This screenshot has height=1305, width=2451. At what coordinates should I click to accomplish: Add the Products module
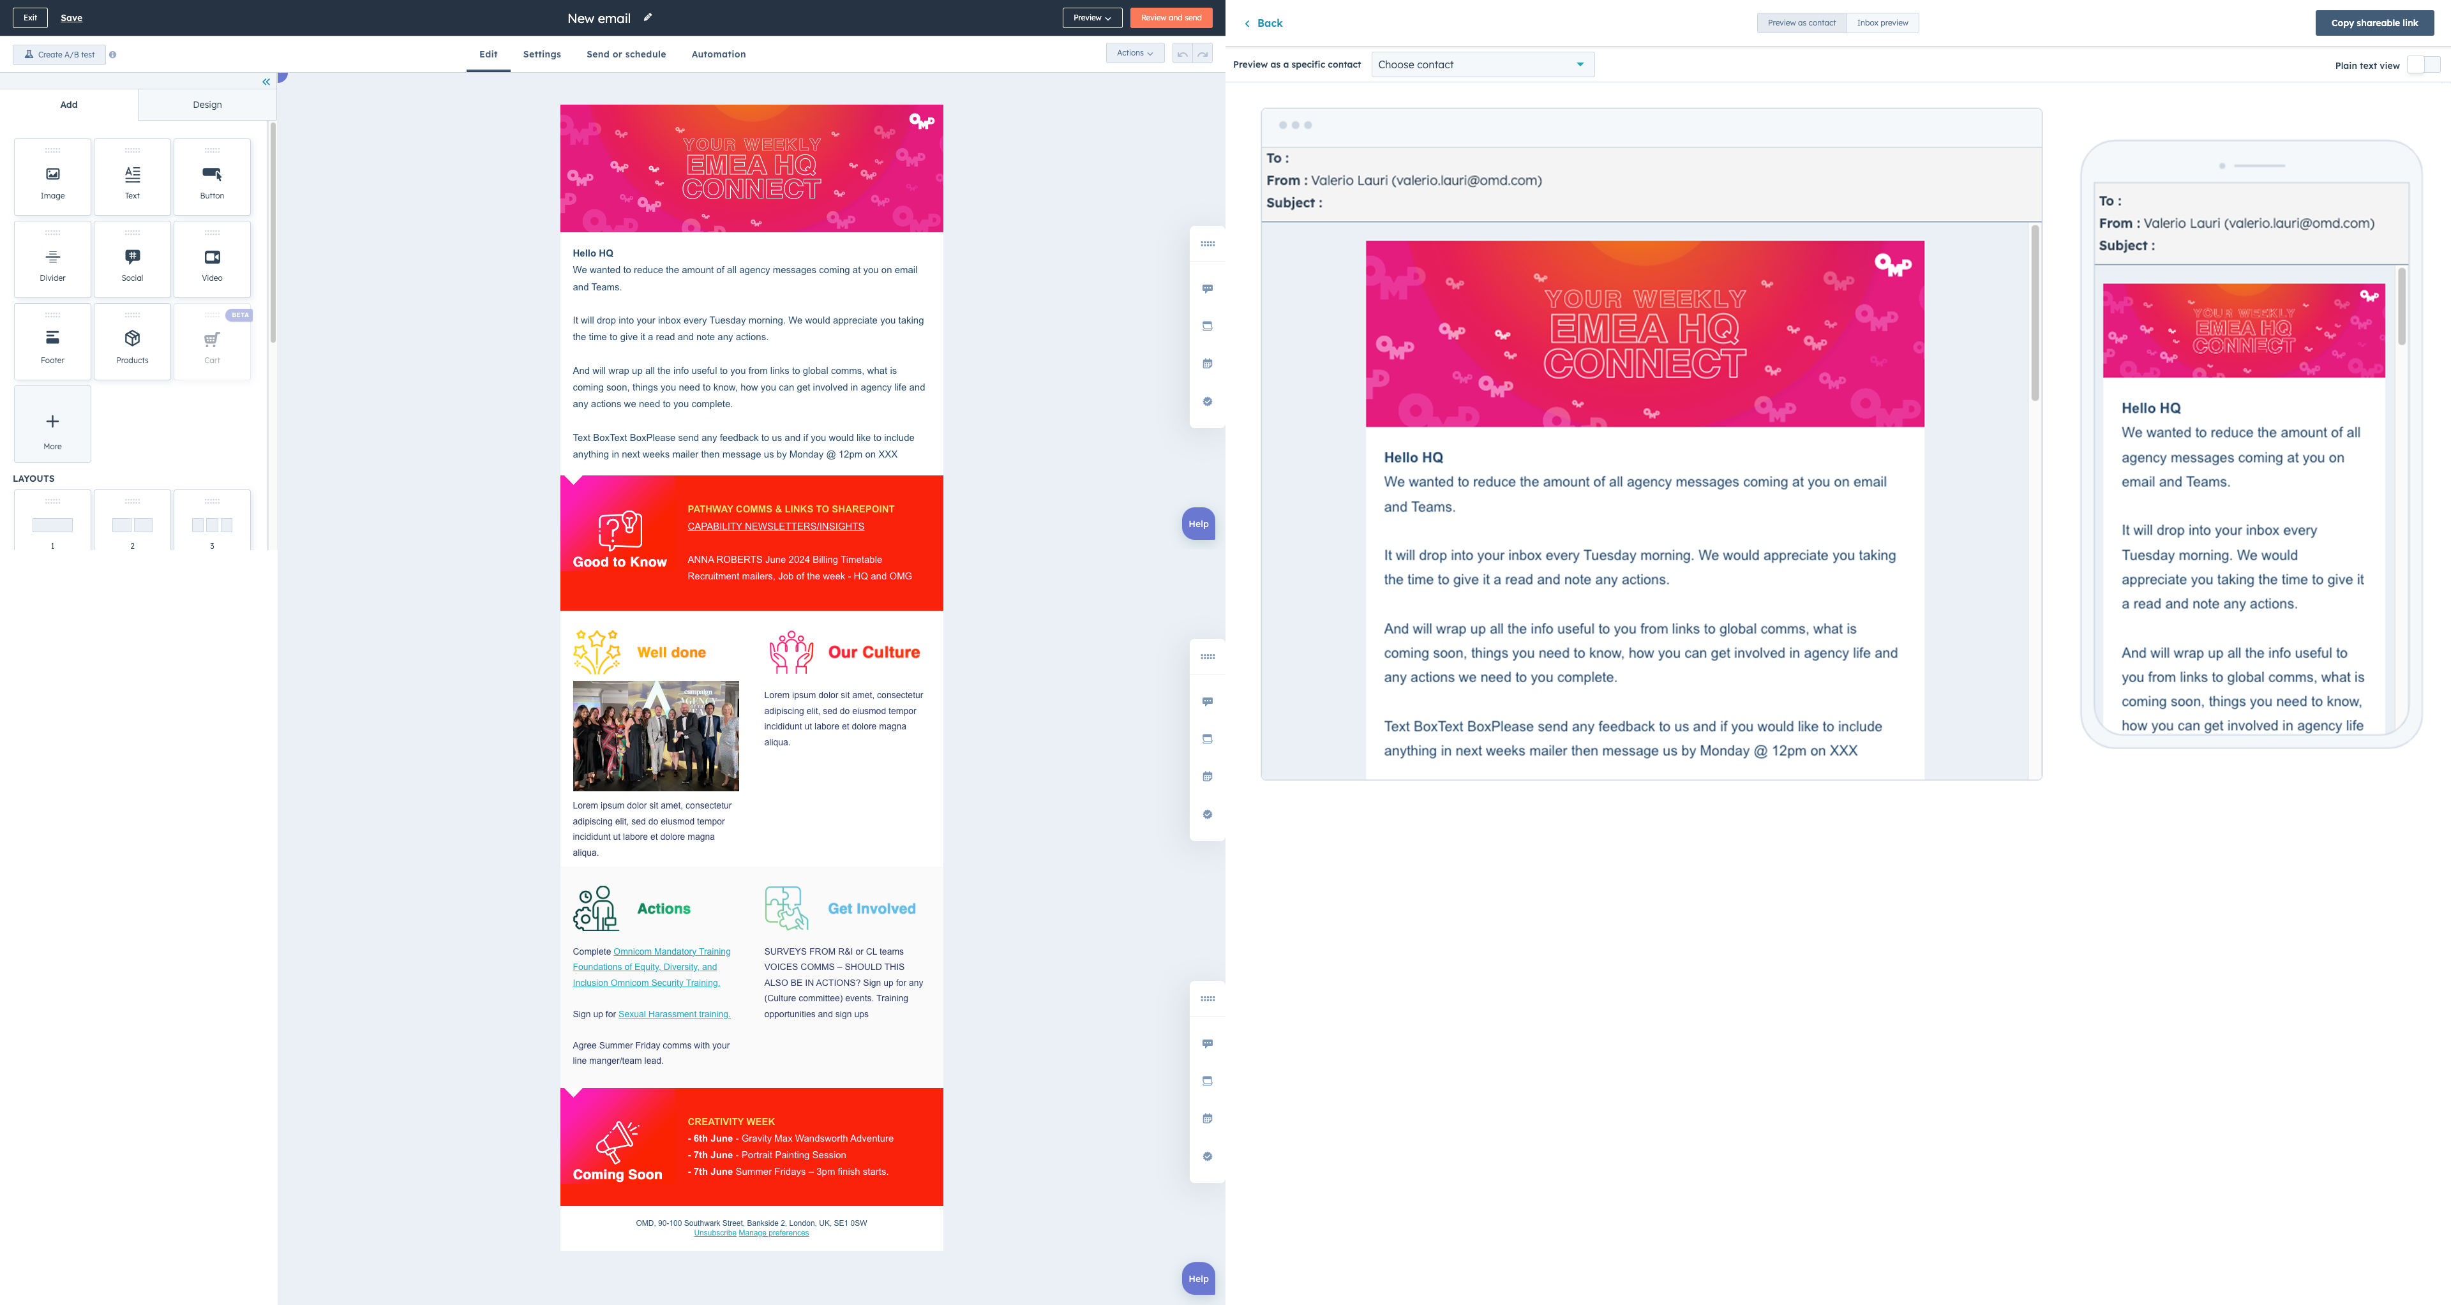[x=132, y=343]
